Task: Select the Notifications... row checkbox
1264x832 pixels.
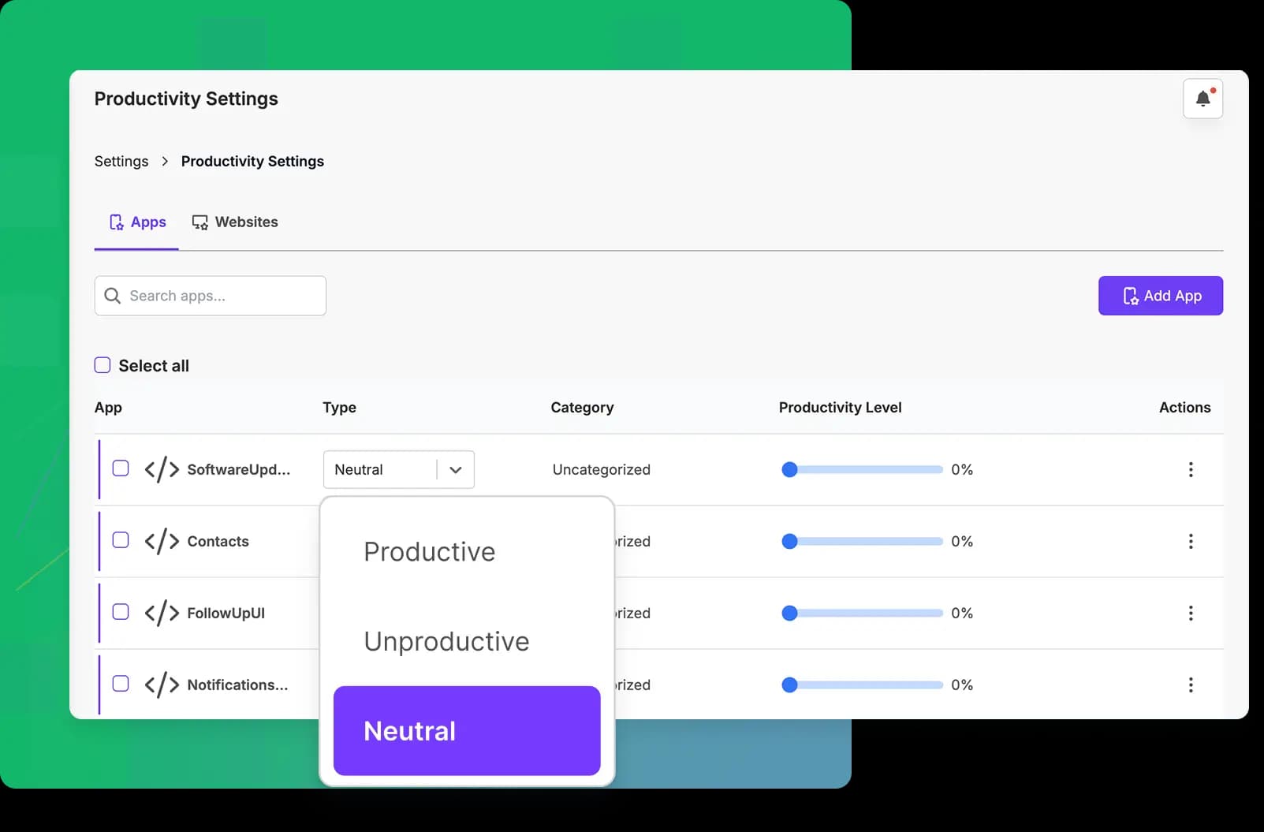Action: coord(121,684)
